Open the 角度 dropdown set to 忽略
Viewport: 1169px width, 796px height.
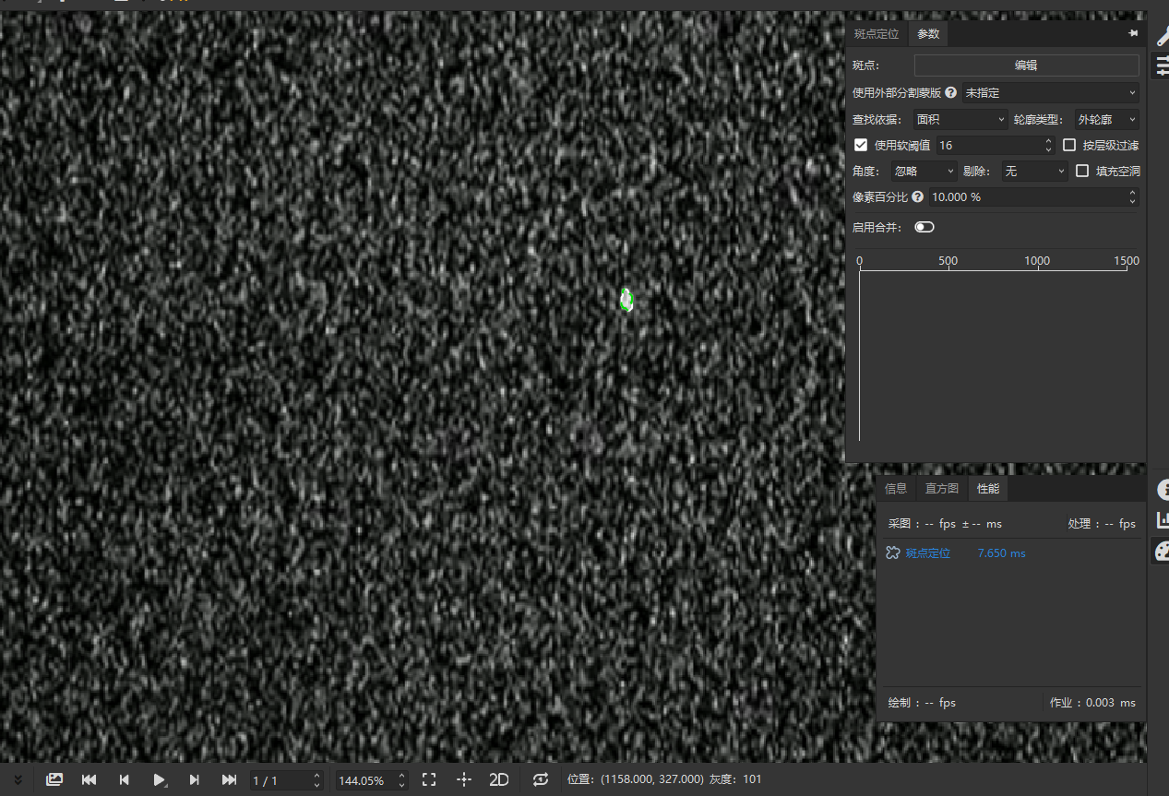tap(924, 171)
